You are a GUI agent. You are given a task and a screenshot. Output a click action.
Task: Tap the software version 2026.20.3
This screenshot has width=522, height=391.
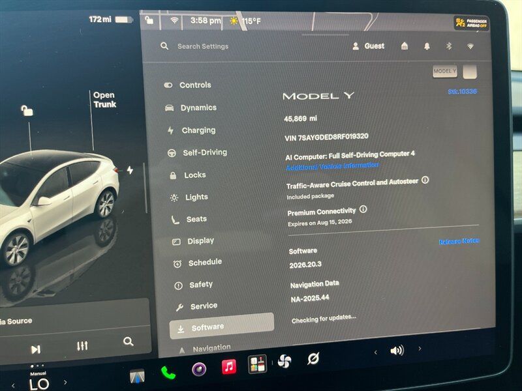coord(305,265)
